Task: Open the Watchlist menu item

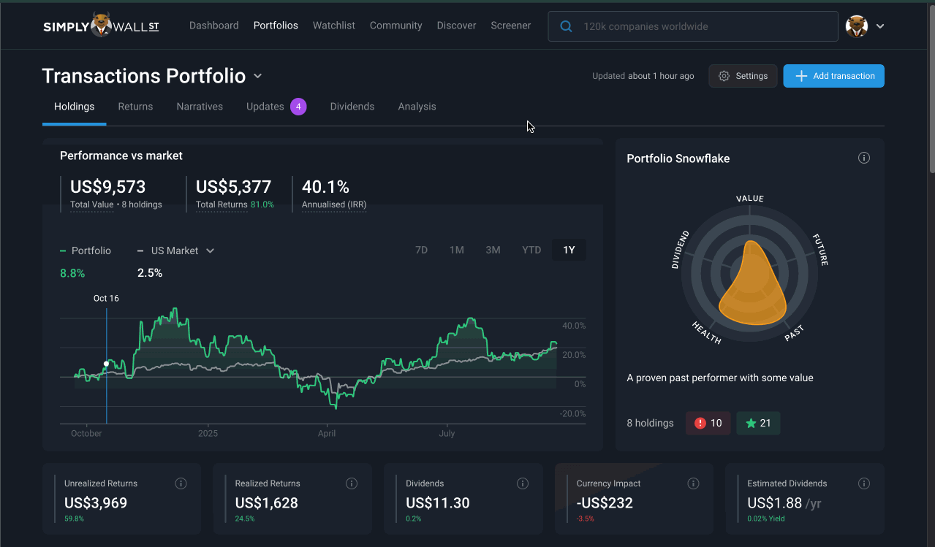Action: pyautogui.click(x=333, y=26)
